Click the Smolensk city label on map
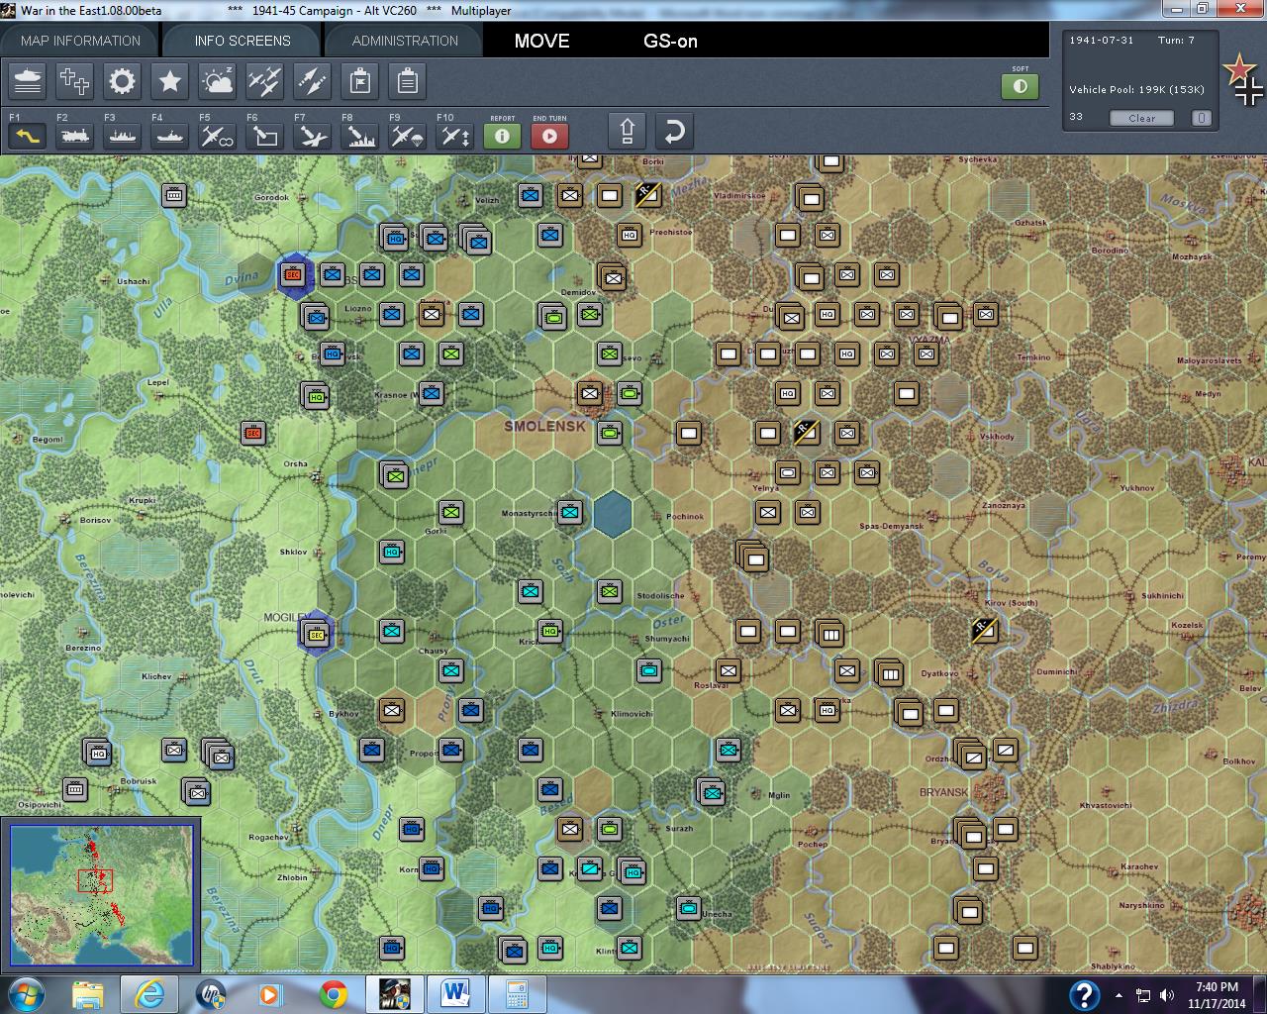The image size is (1267, 1014). [545, 426]
